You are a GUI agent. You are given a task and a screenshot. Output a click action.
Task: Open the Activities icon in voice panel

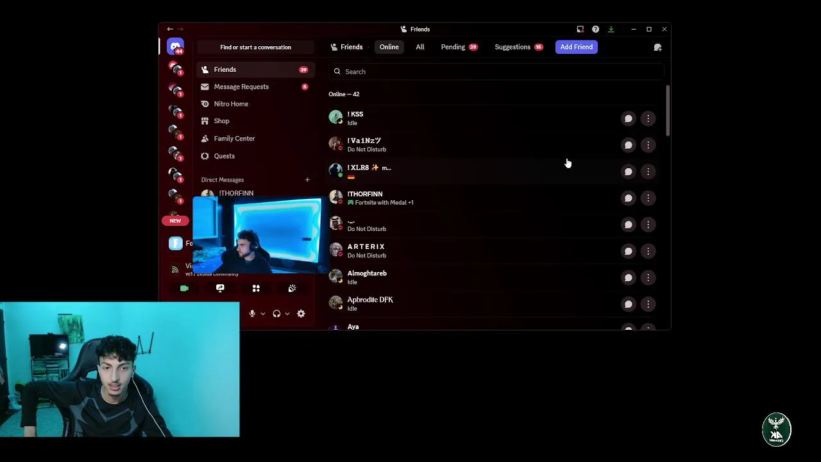click(x=256, y=288)
